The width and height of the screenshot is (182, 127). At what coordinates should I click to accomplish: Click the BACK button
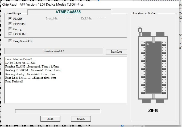pyautogui.click(x=81, y=119)
